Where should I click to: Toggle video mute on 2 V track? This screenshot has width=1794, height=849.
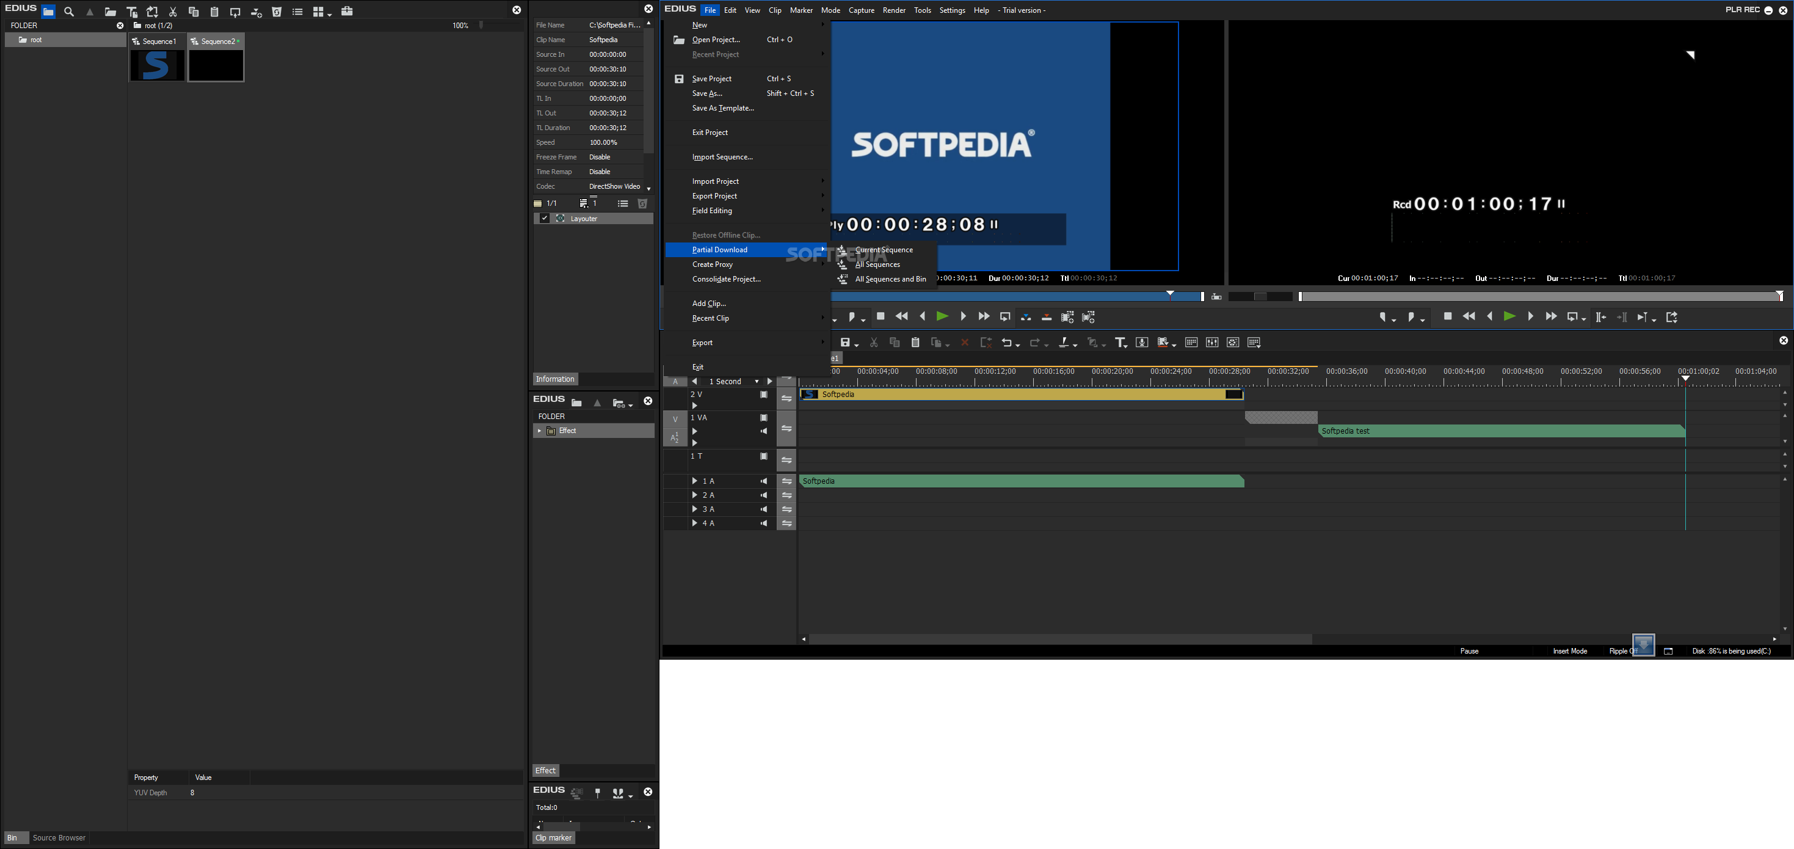click(x=764, y=395)
